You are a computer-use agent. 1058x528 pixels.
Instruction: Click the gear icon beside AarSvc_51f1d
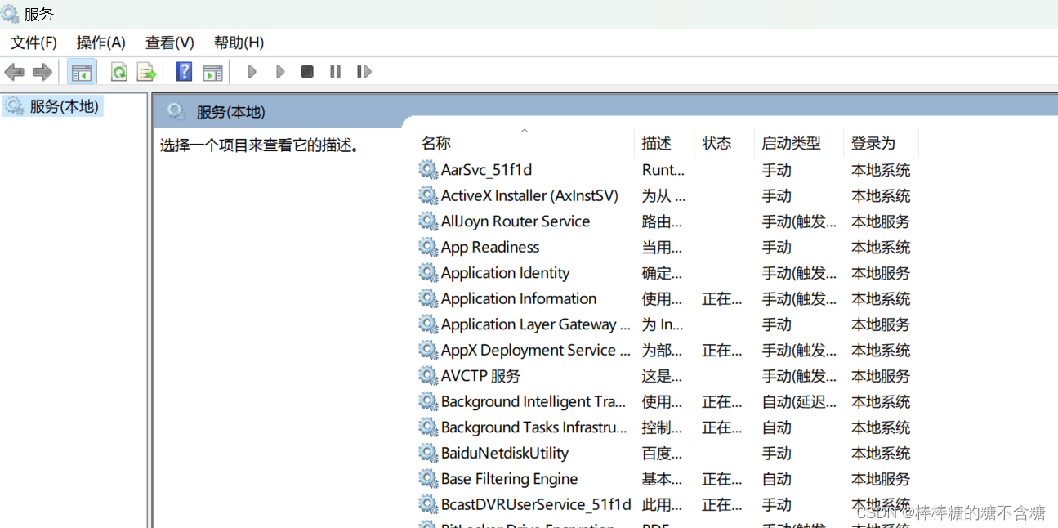(x=428, y=169)
